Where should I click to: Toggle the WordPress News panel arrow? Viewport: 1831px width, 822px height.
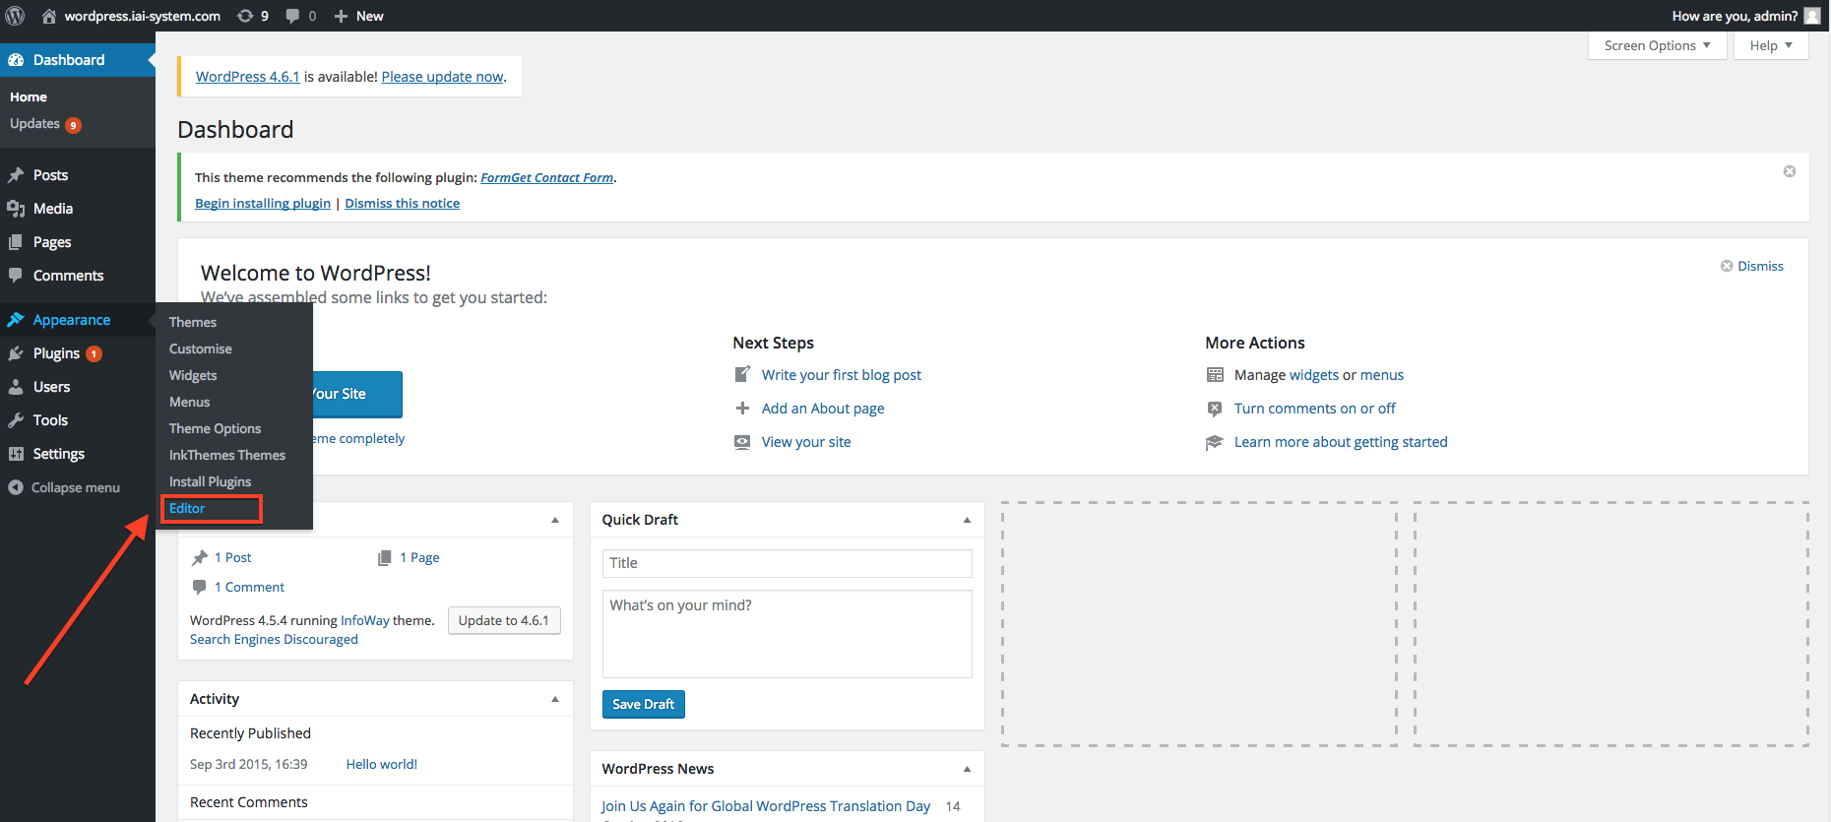coord(967,769)
